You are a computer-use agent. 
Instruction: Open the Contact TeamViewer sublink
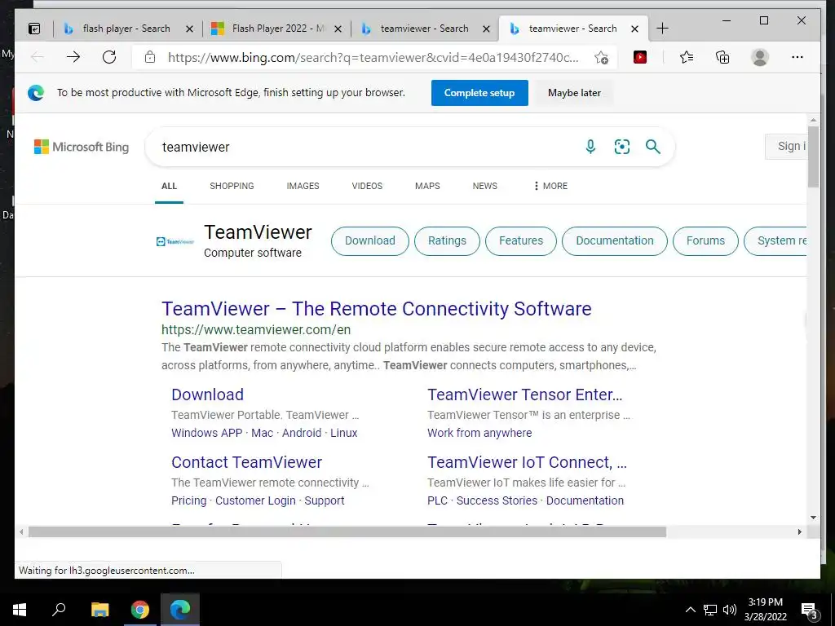[x=246, y=462]
